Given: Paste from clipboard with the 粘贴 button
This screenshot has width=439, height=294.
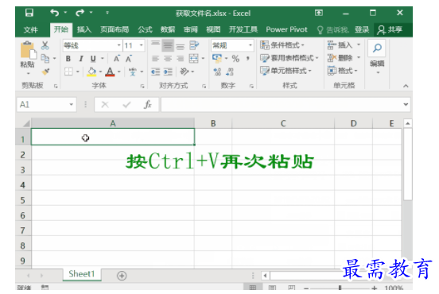Looking at the screenshot, I should click(x=27, y=58).
